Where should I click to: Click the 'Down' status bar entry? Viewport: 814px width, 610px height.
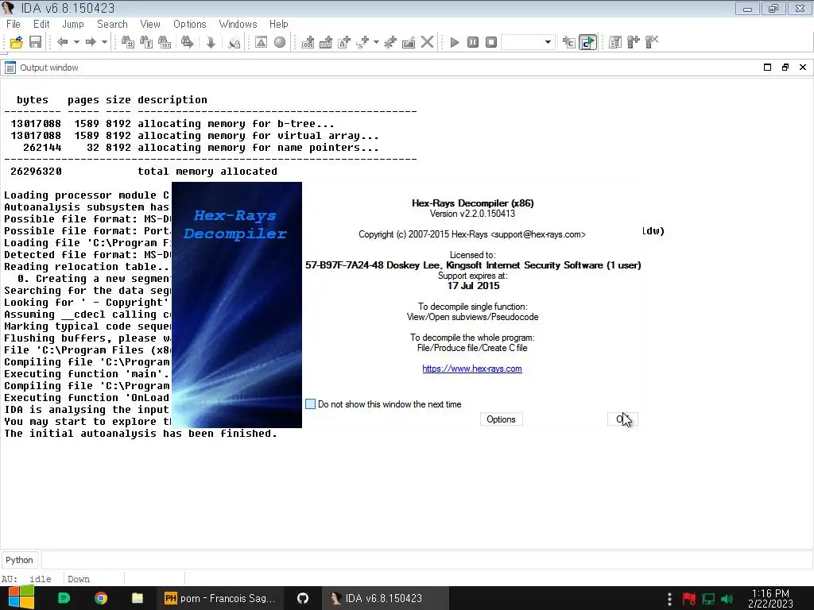pos(79,579)
